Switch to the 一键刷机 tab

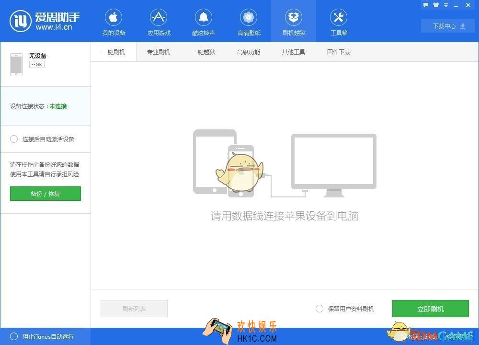(114, 52)
